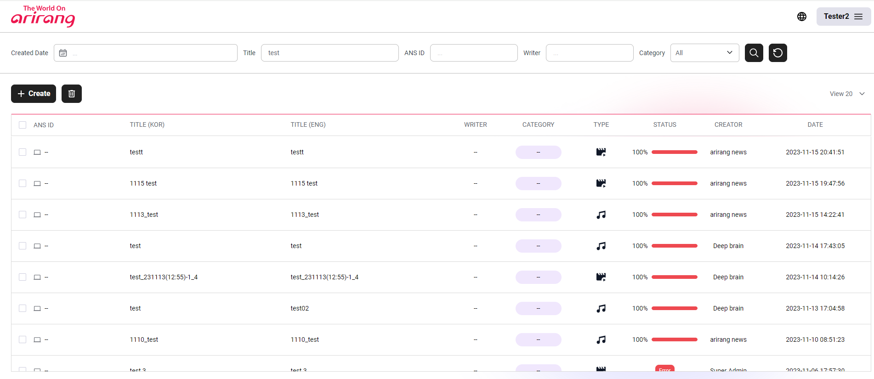Click the monitor icon in 1115 test row
This screenshot has height=379, width=874.
[x=37, y=184]
